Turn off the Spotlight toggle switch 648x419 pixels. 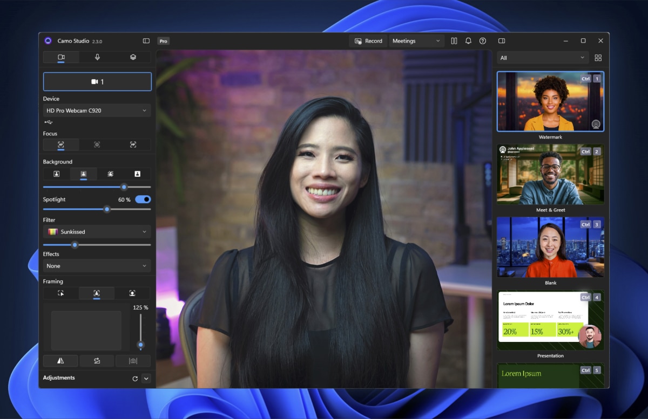(x=143, y=200)
